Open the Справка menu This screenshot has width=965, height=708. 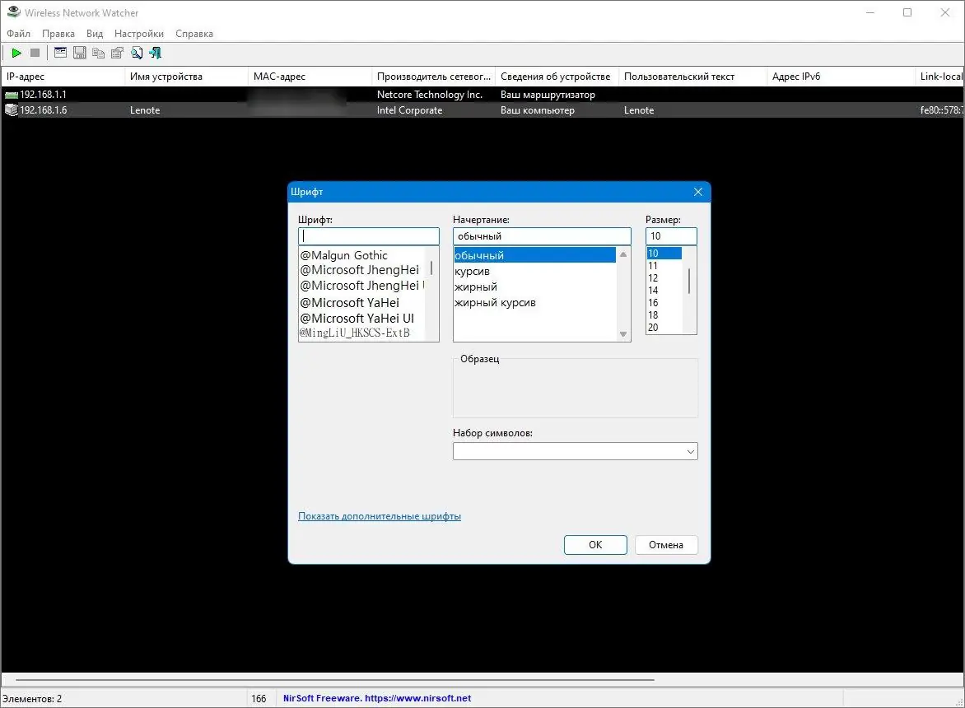click(193, 34)
